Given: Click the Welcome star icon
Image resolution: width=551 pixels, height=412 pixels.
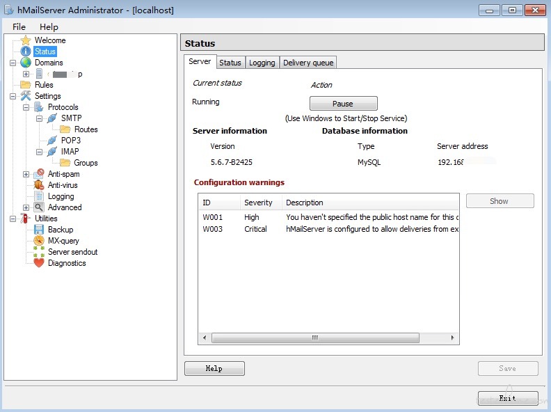Looking at the screenshot, I should point(26,40).
